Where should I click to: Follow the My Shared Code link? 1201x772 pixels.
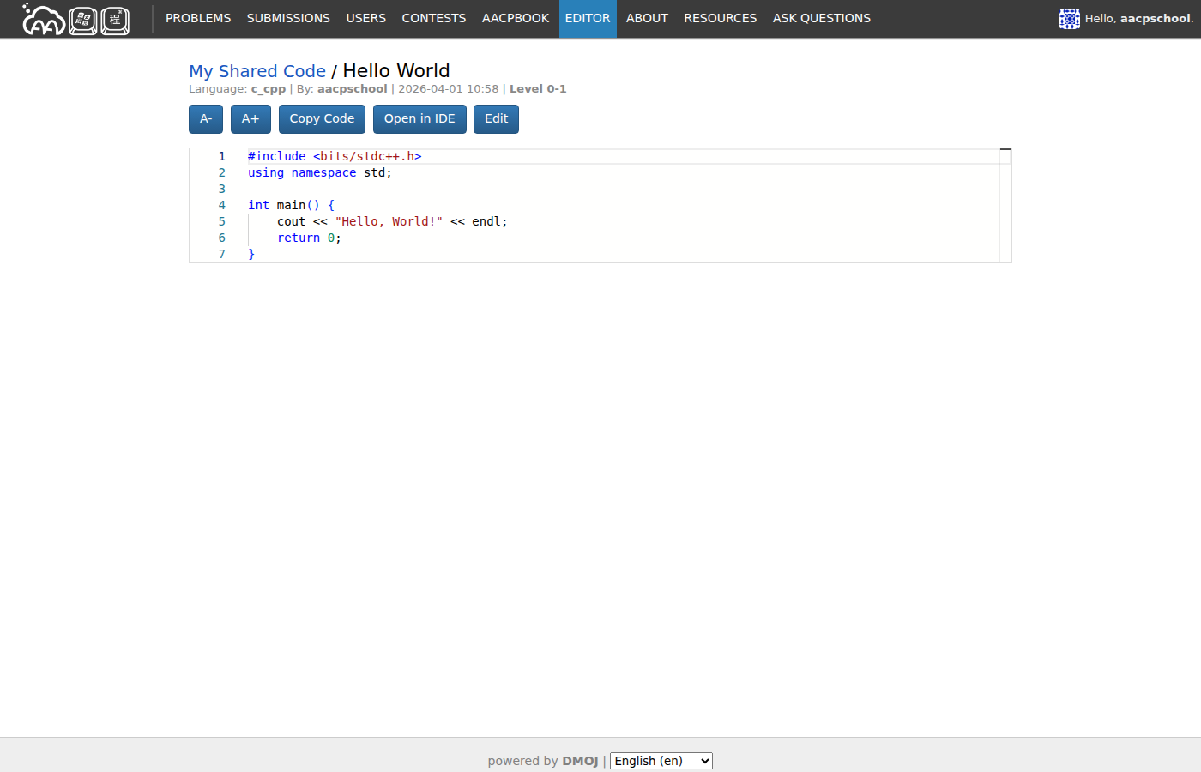coord(257,71)
